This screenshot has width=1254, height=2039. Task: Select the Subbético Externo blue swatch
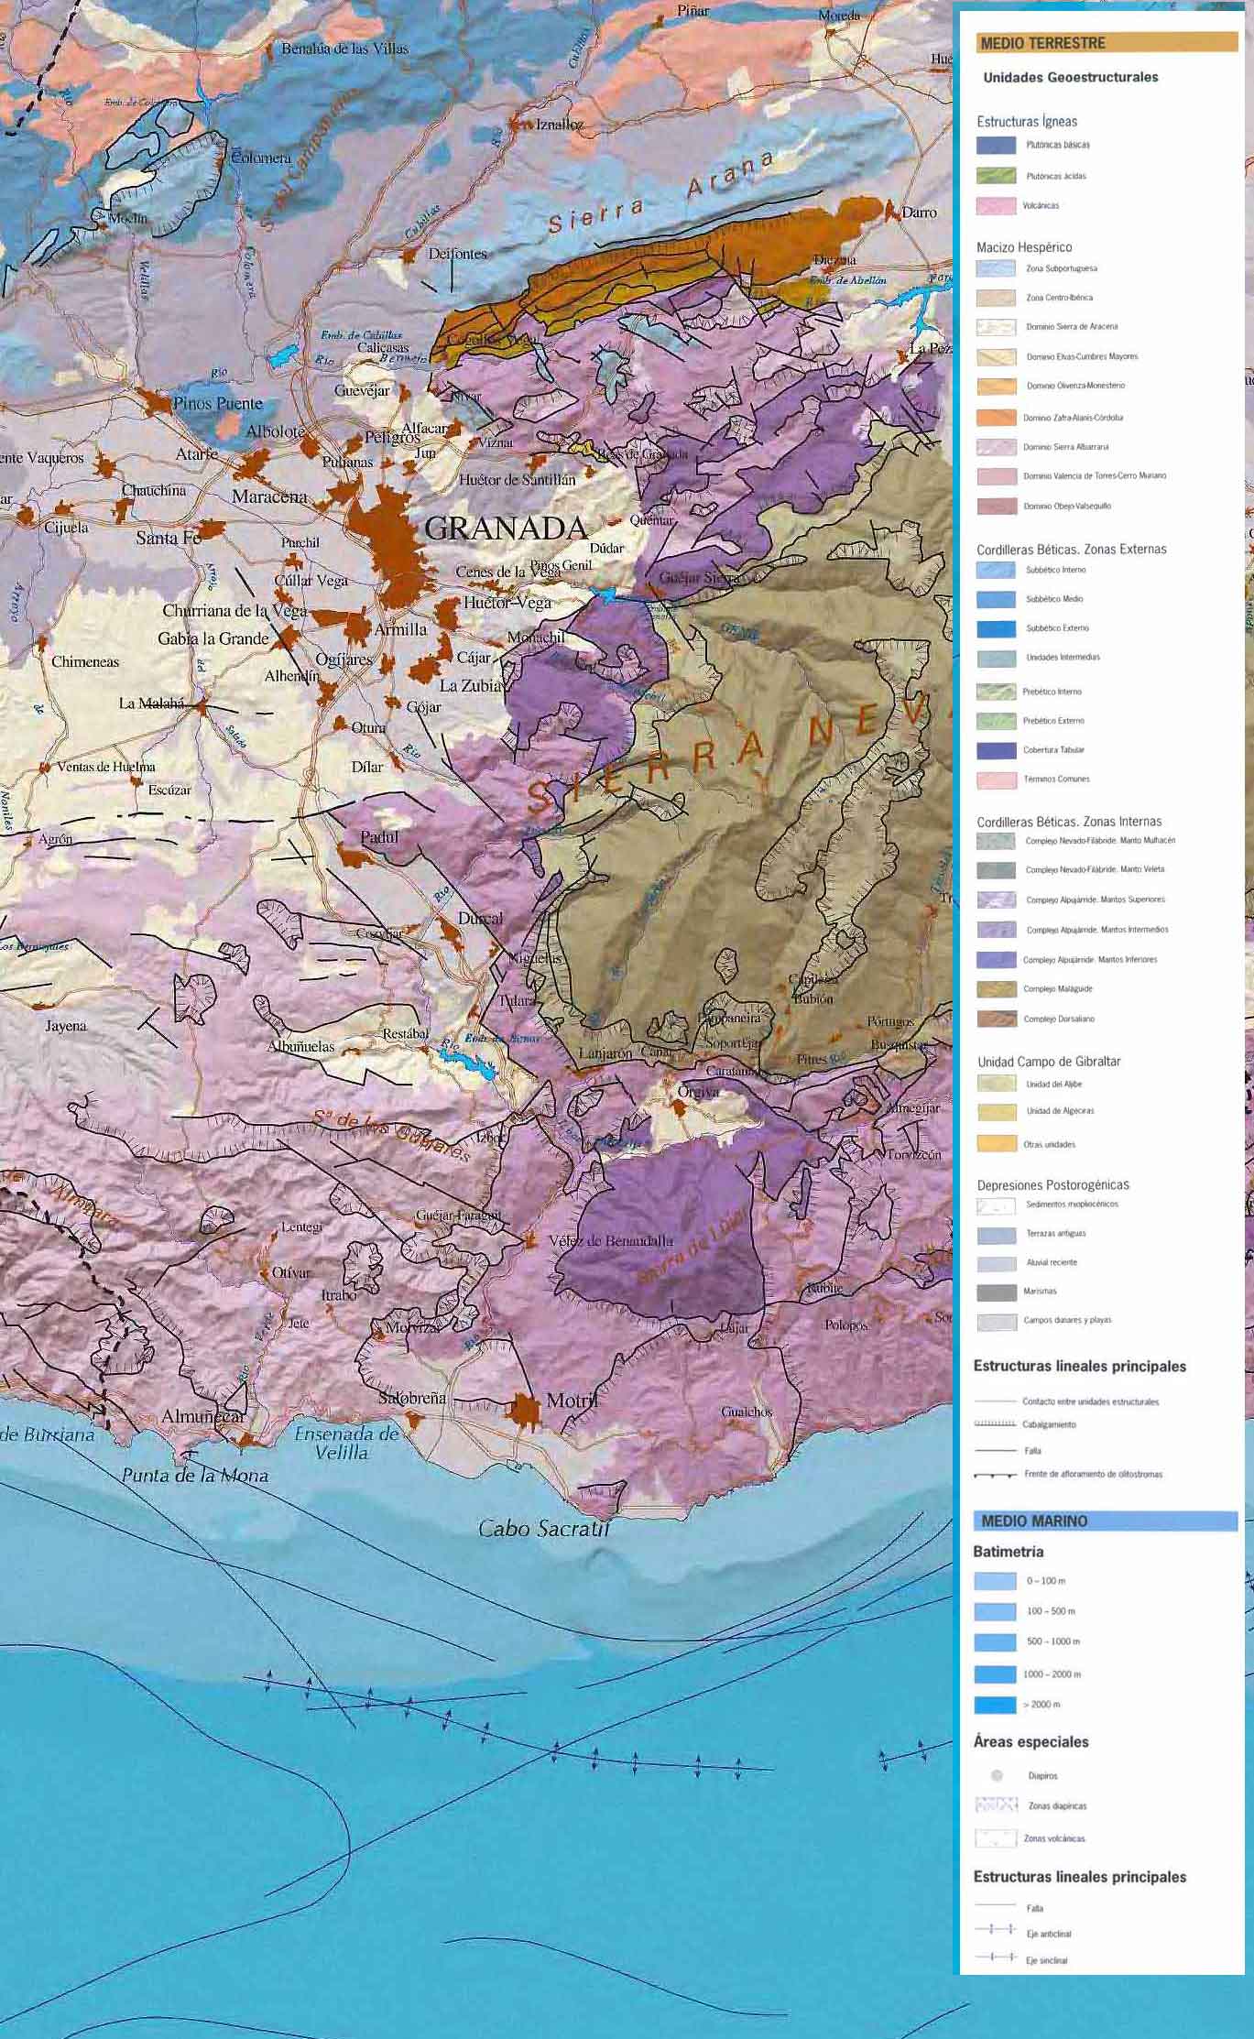(996, 628)
